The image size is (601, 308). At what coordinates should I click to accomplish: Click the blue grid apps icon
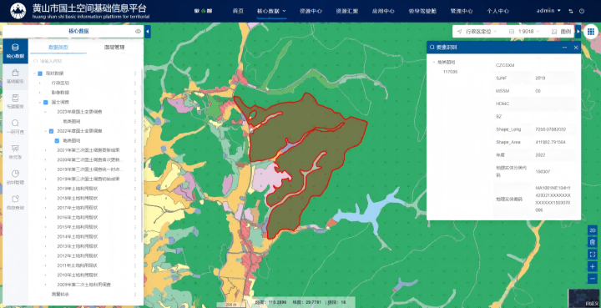click(x=591, y=32)
